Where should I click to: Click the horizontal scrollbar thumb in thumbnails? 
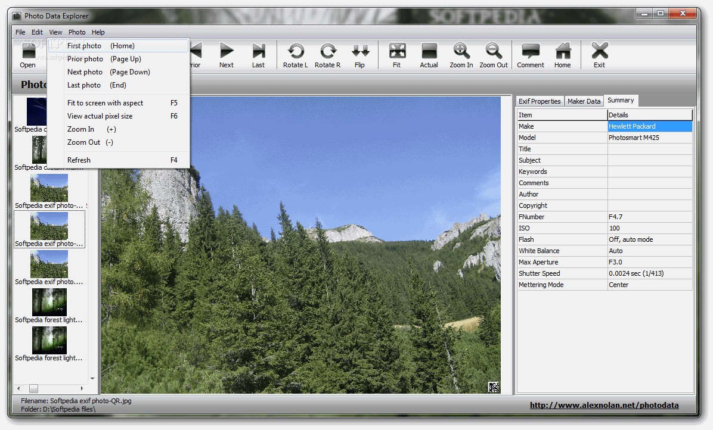33,389
